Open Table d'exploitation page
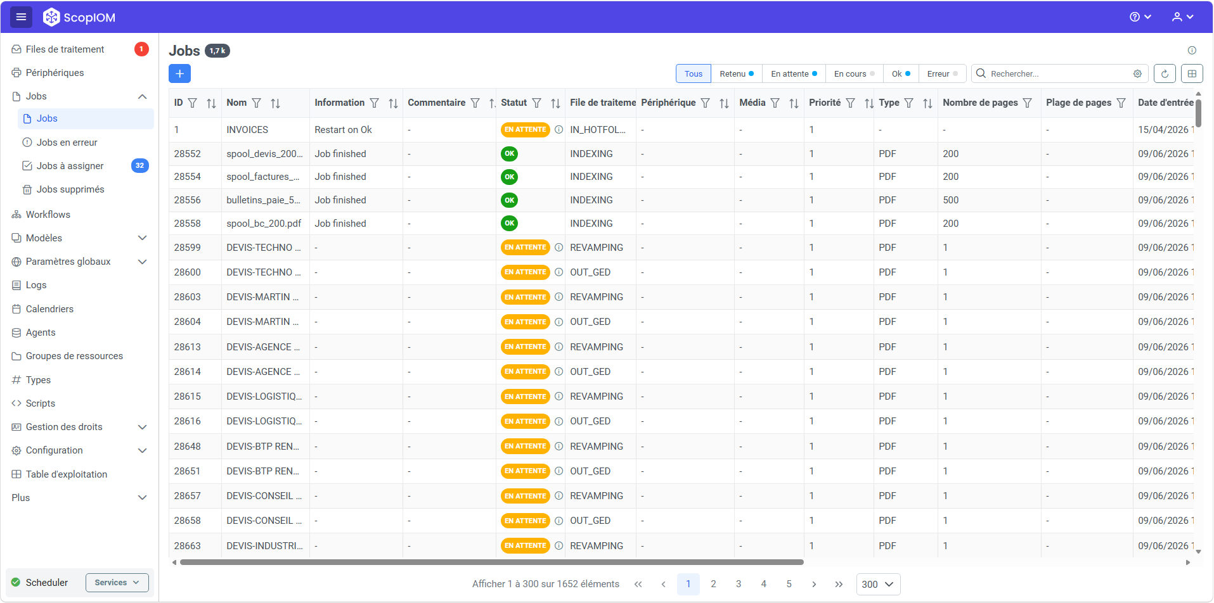The height and width of the screenshot is (603, 1214). coord(79,474)
